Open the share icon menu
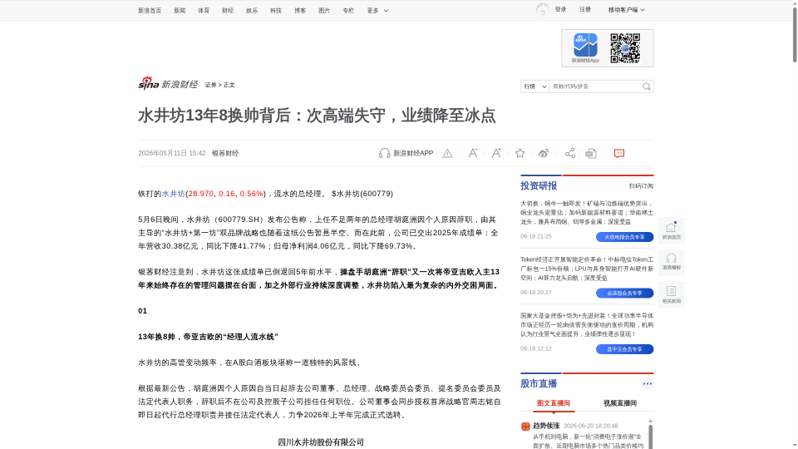Screen dimensions: 798x449 coord(570,153)
